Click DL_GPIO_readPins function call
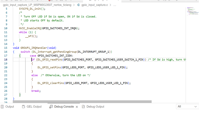Viewport: 199px width, 113px height. pos(50,60)
